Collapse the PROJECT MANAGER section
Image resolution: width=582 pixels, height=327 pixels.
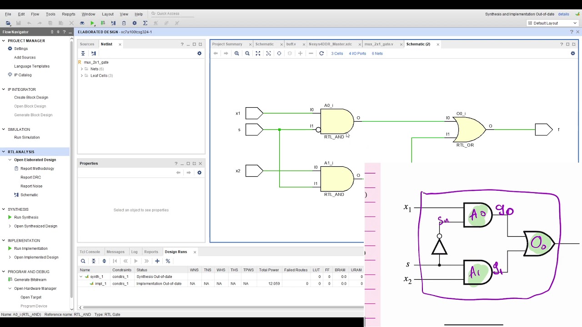tap(4, 41)
